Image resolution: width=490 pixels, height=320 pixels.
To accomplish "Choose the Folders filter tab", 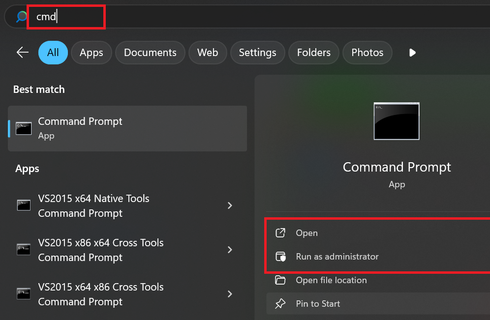I will click(x=313, y=53).
